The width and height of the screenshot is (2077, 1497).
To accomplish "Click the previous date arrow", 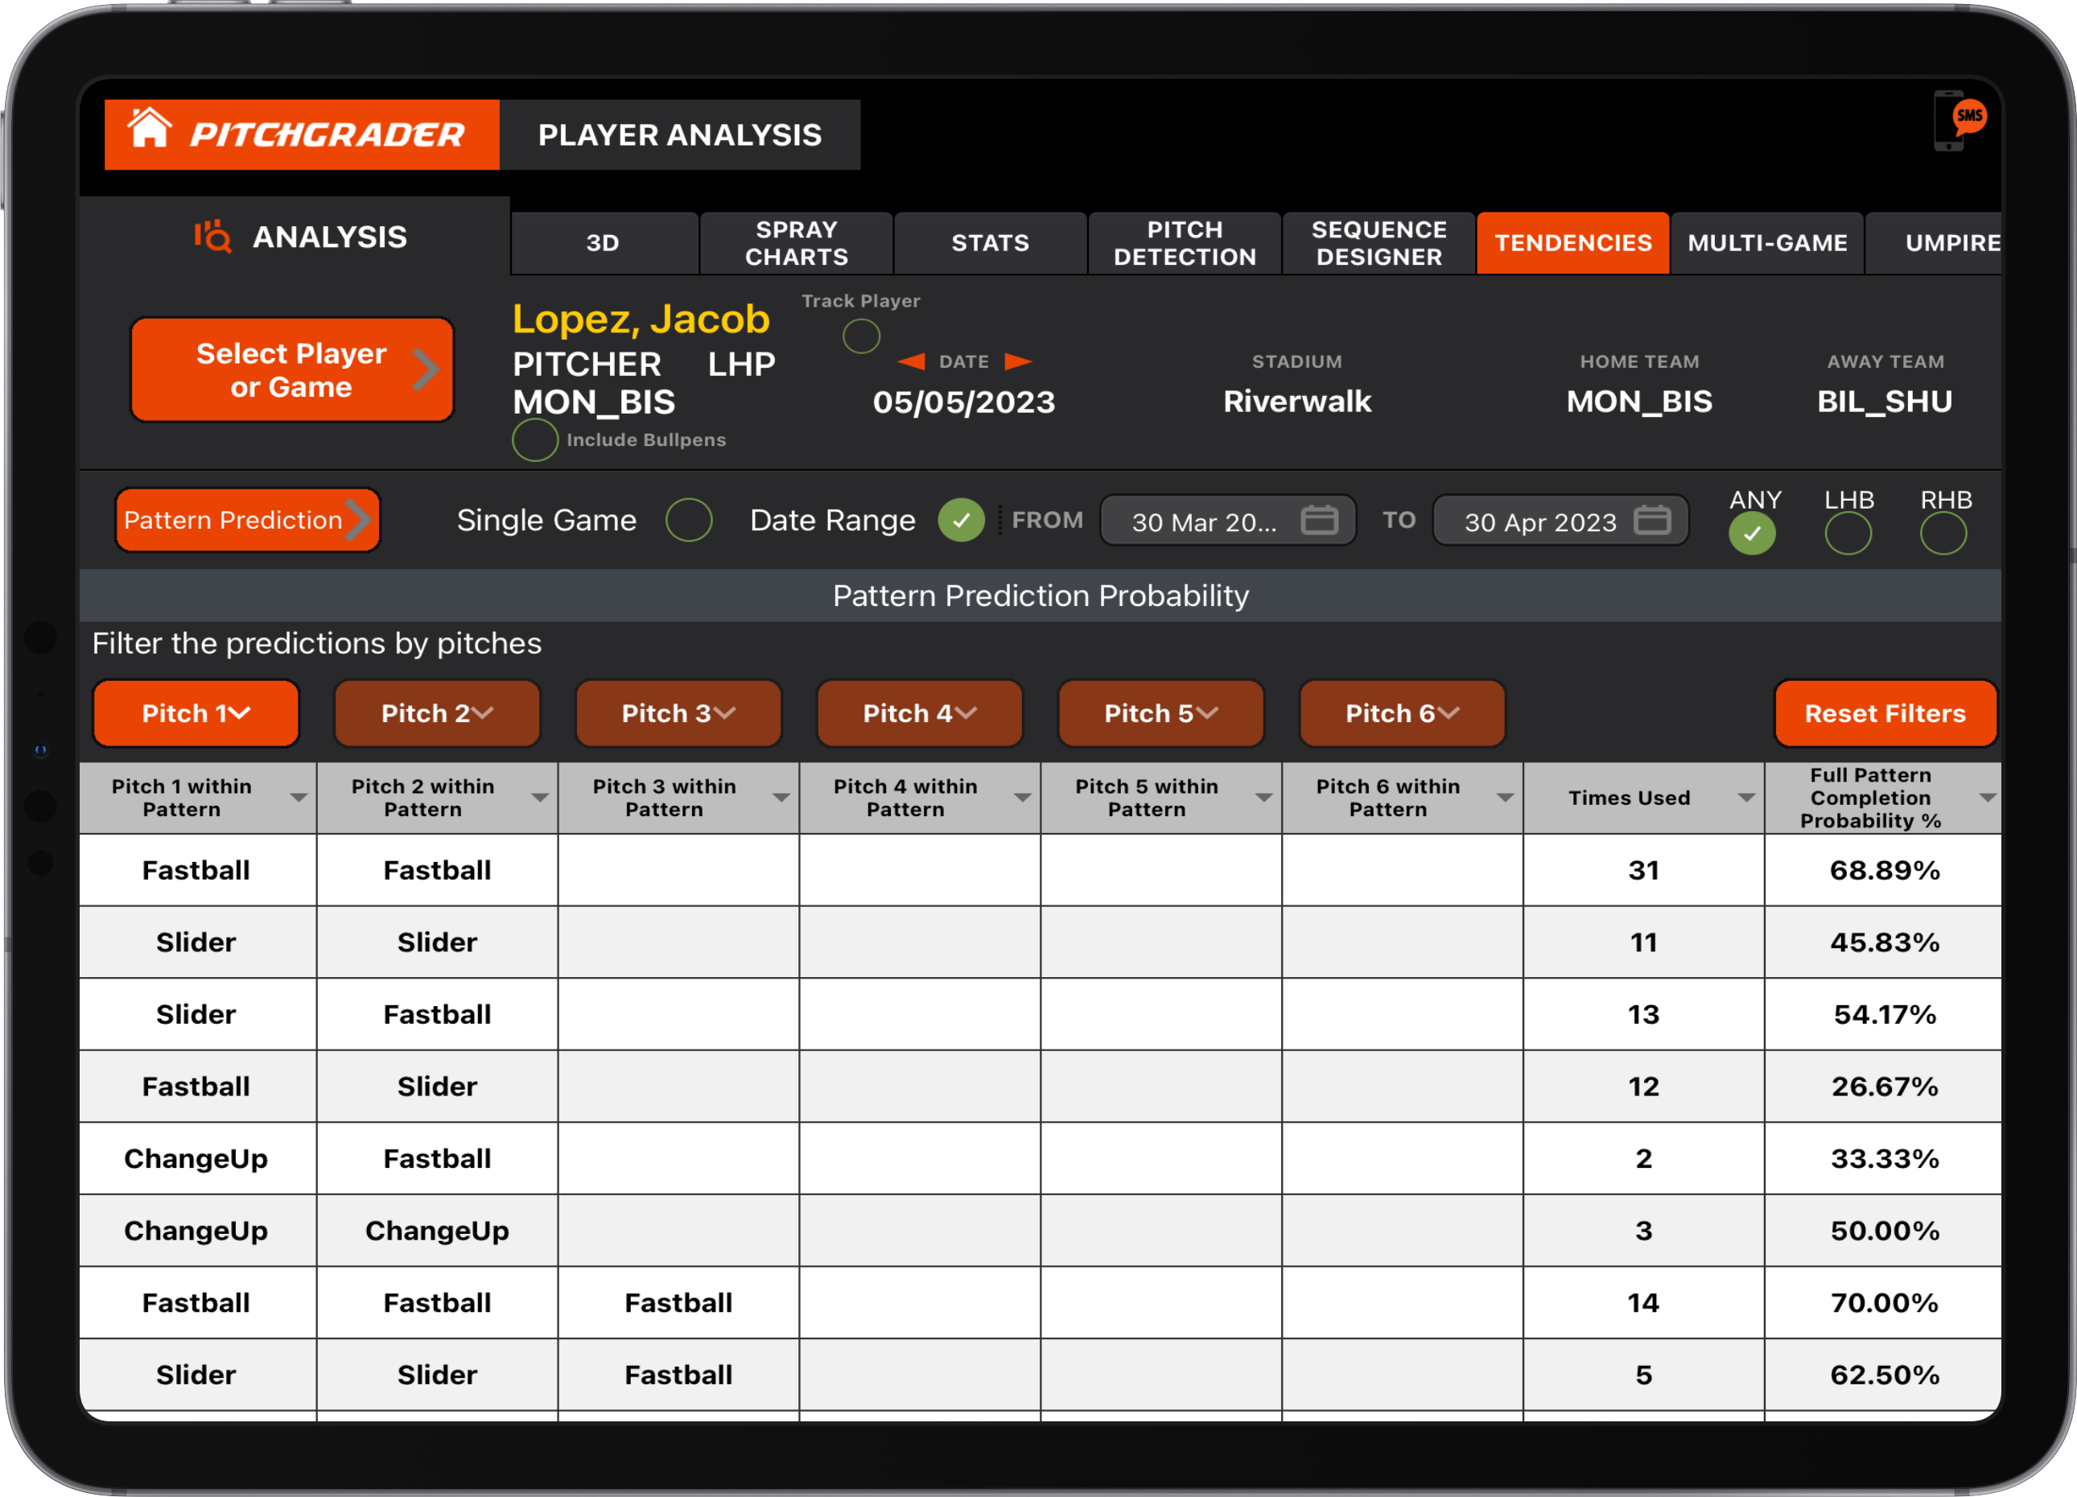I will pyautogui.click(x=910, y=361).
